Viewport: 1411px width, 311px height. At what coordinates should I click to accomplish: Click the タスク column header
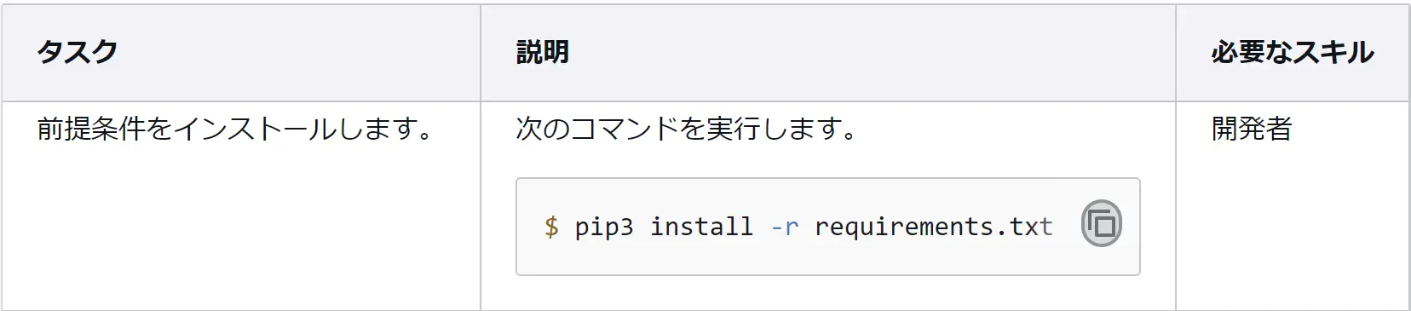tap(77, 52)
